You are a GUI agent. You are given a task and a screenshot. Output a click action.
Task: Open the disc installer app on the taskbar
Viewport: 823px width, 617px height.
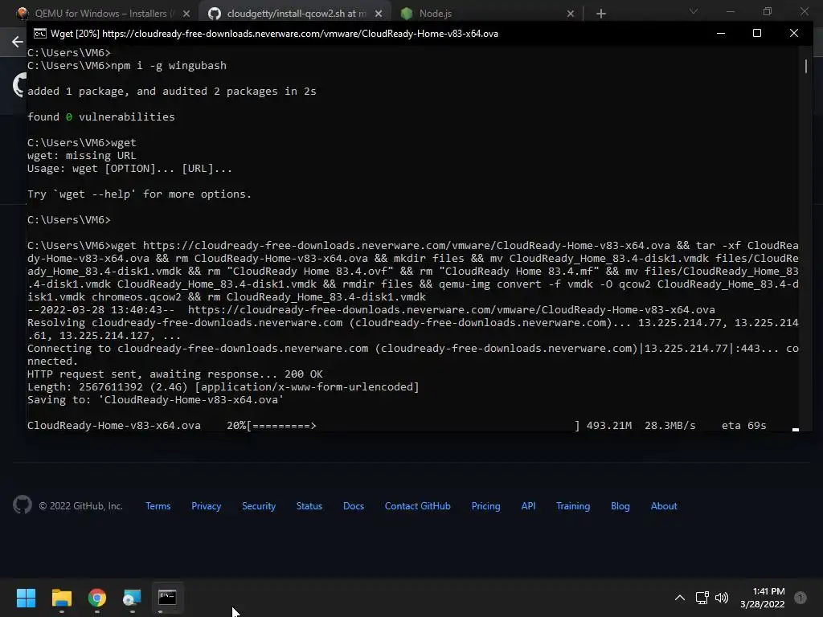(132, 598)
